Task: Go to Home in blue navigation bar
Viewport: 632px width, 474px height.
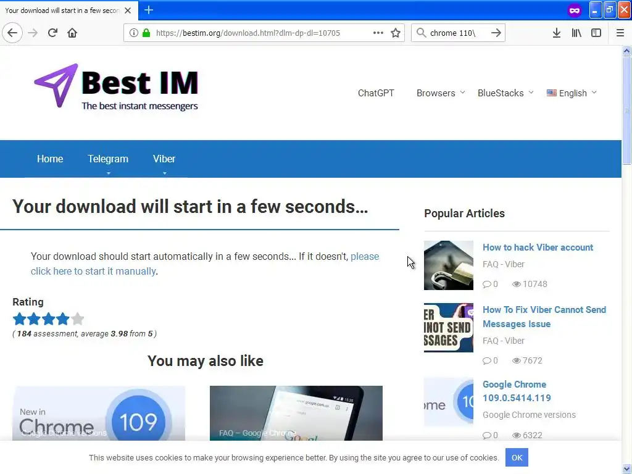Action: [50, 159]
